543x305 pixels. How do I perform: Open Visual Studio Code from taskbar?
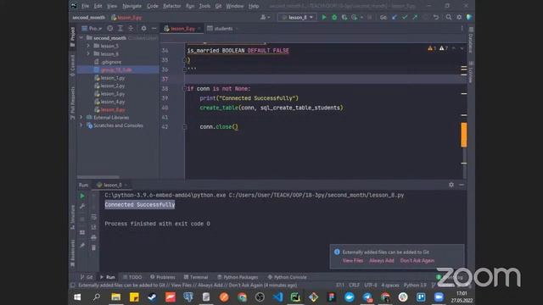click(x=277, y=297)
